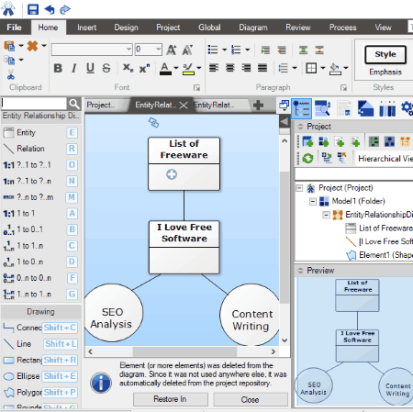Viewport: 413px width, 412px height.
Task: Click the toolbox search magnifier icon
Action: point(74,104)
